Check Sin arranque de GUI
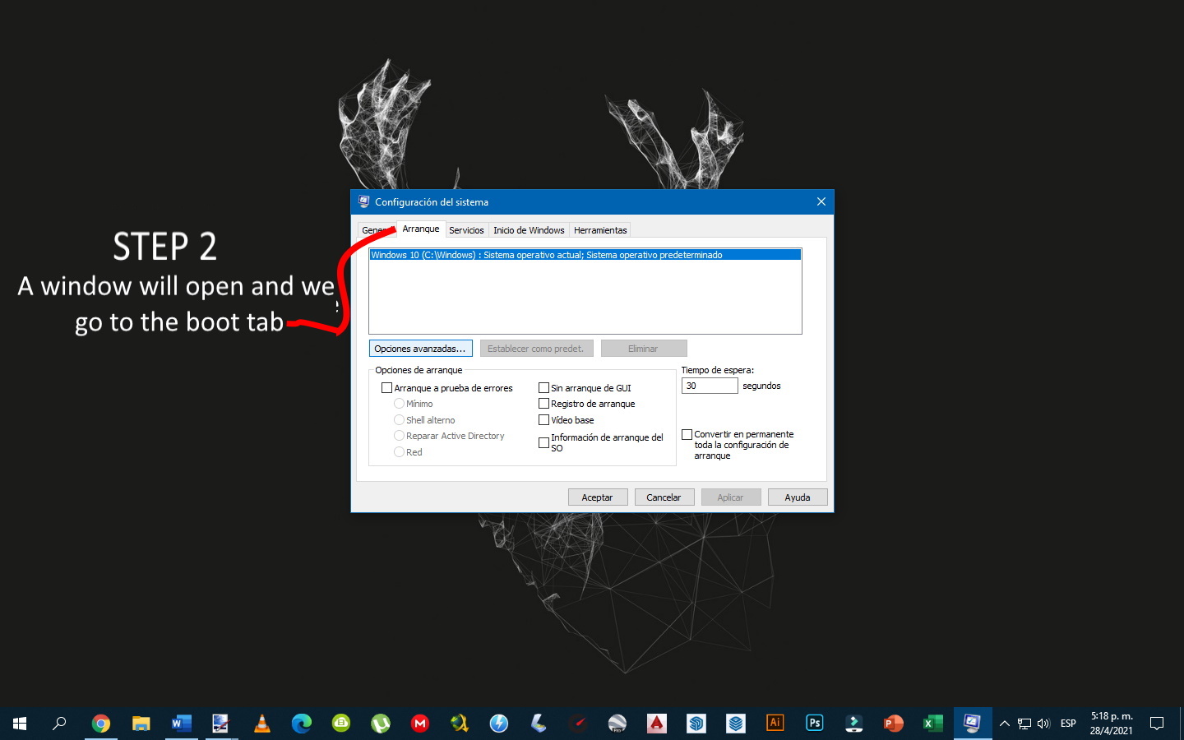1184x740 pixels. click(543, 388)
